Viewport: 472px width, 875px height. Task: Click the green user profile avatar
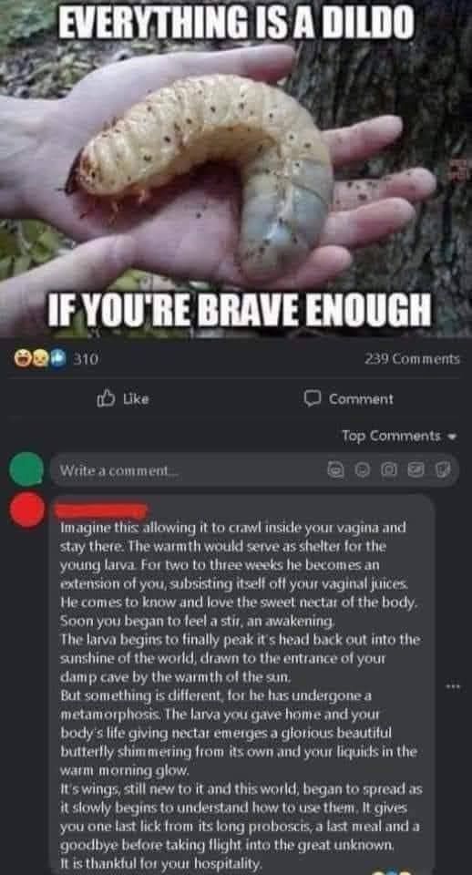[x=26, y=468]
